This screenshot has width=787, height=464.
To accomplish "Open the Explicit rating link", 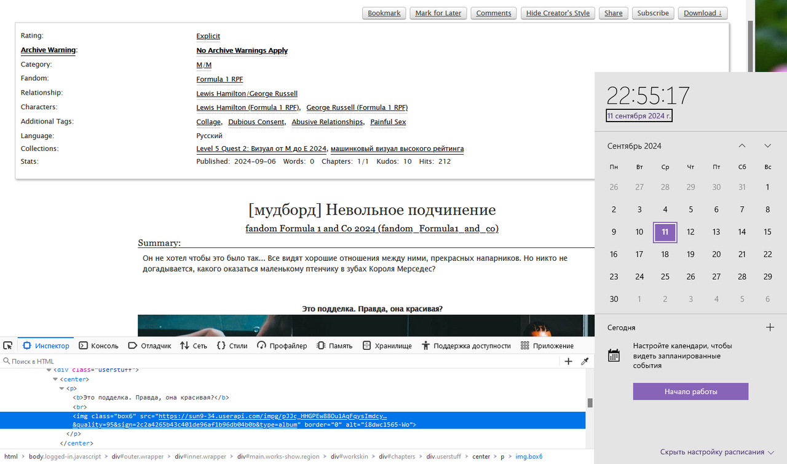I will [208, 36].
